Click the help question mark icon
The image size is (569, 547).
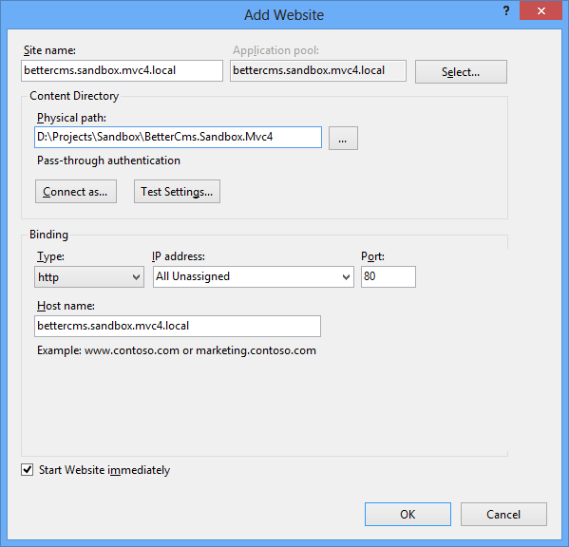pos(506,11)
